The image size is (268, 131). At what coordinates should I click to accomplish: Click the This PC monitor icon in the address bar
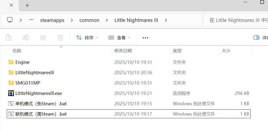click(10, 20)
